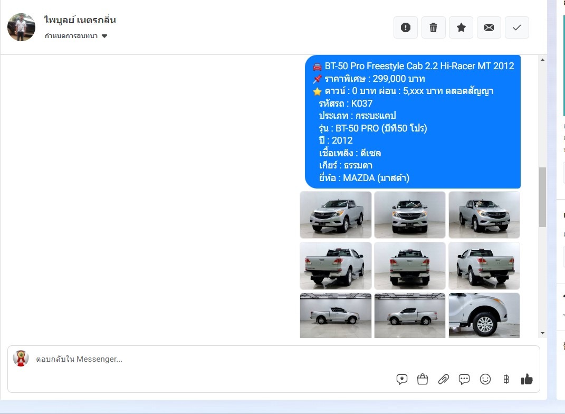Click the เชื้อเพลิง : ดีเซล text

point(350,153)
